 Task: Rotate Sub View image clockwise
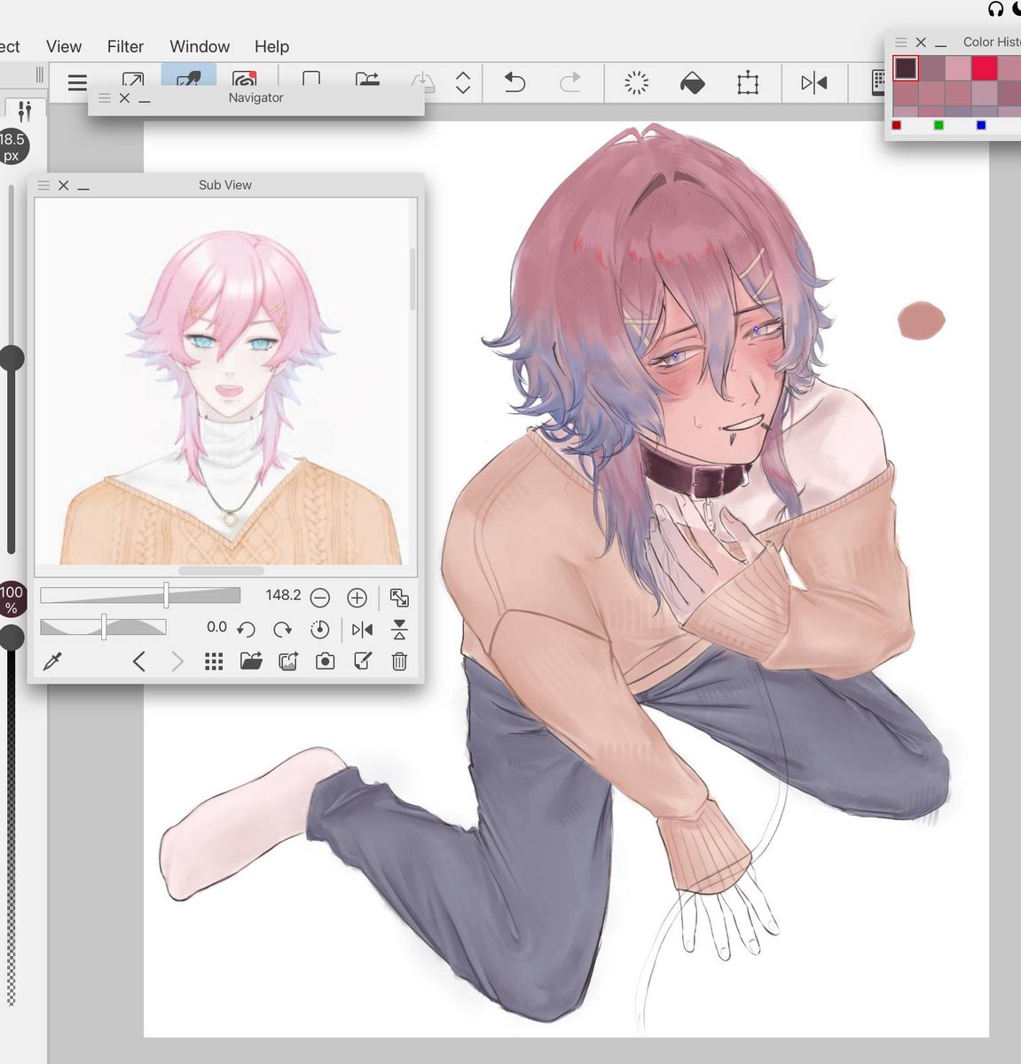[x=282, y=630]
